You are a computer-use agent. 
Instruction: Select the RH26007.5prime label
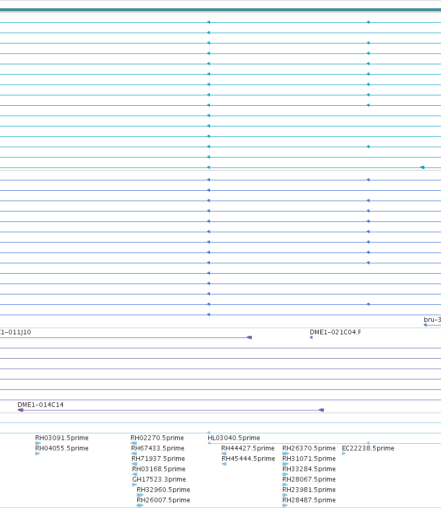click(163, 500)
